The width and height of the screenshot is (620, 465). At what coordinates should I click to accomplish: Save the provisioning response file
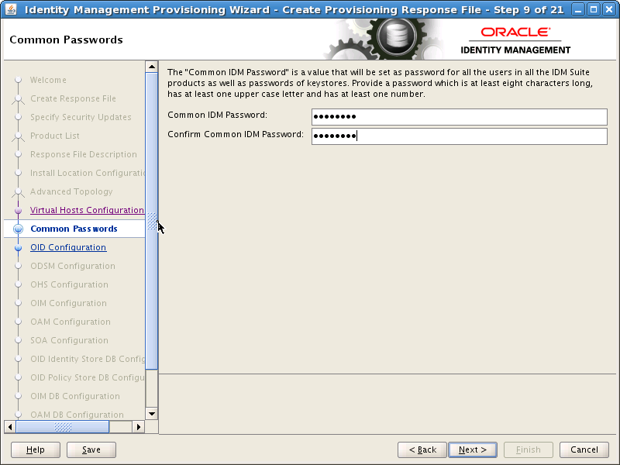tap(91, 449)
